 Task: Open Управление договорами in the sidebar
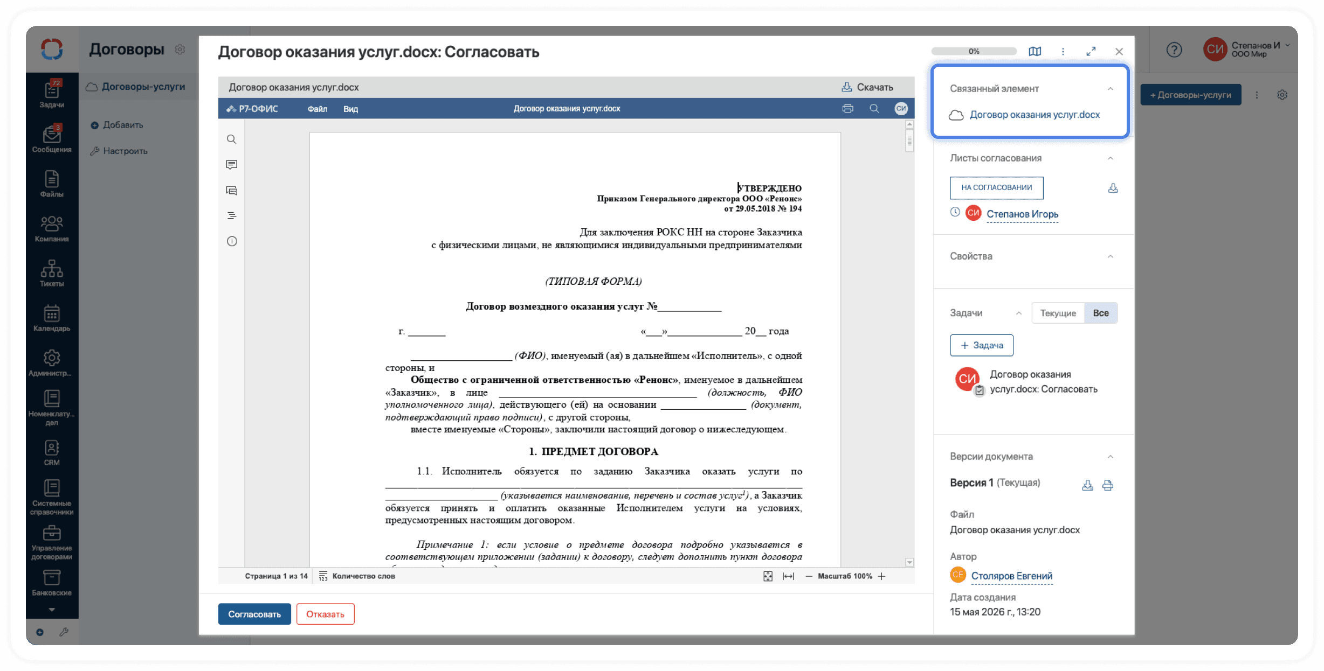[x=52, y=542]
